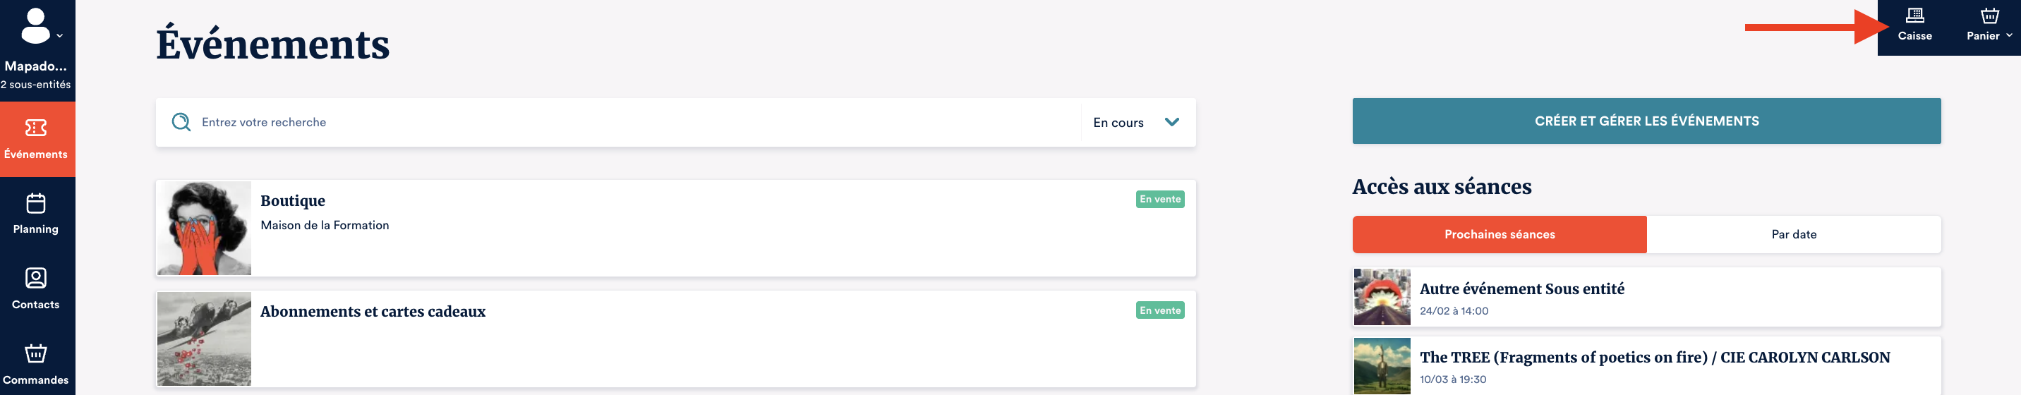Screen dimensions: 2021x395
Task: Click Créer et gérer les événements button
Action: (1646, 121)
